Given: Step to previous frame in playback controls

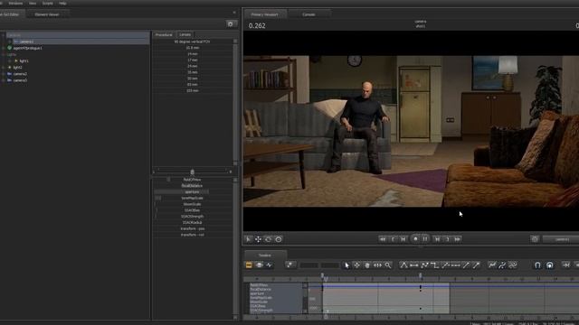Looking at the screenshot, I should click(403, 239).
